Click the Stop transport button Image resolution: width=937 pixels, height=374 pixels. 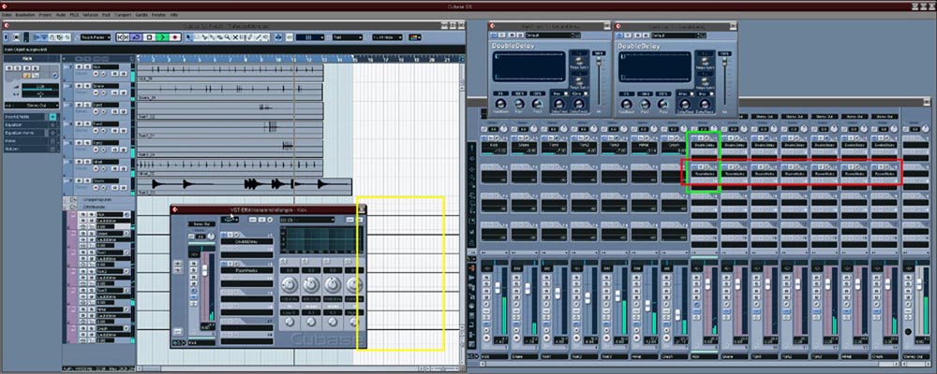149,37
